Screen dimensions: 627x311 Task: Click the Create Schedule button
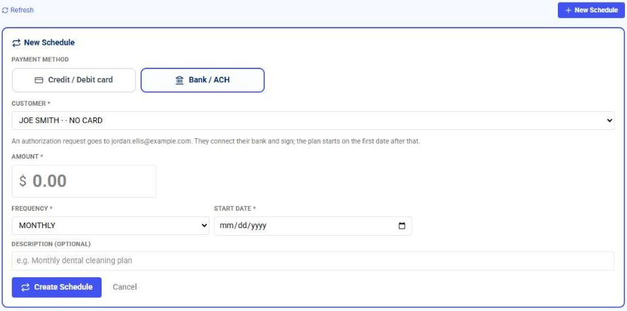point(57,287)
